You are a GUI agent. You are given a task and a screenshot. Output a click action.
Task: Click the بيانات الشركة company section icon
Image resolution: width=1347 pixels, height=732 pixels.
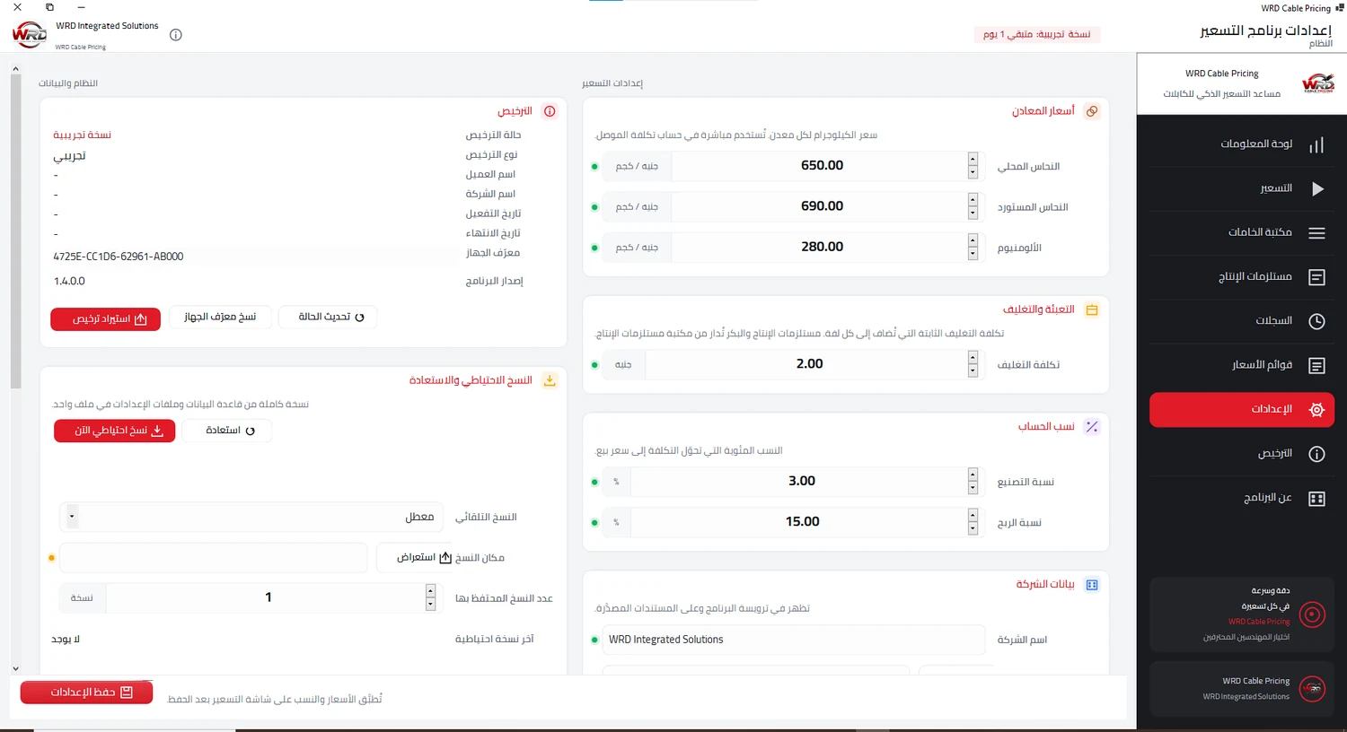(x=1092, y=585)
